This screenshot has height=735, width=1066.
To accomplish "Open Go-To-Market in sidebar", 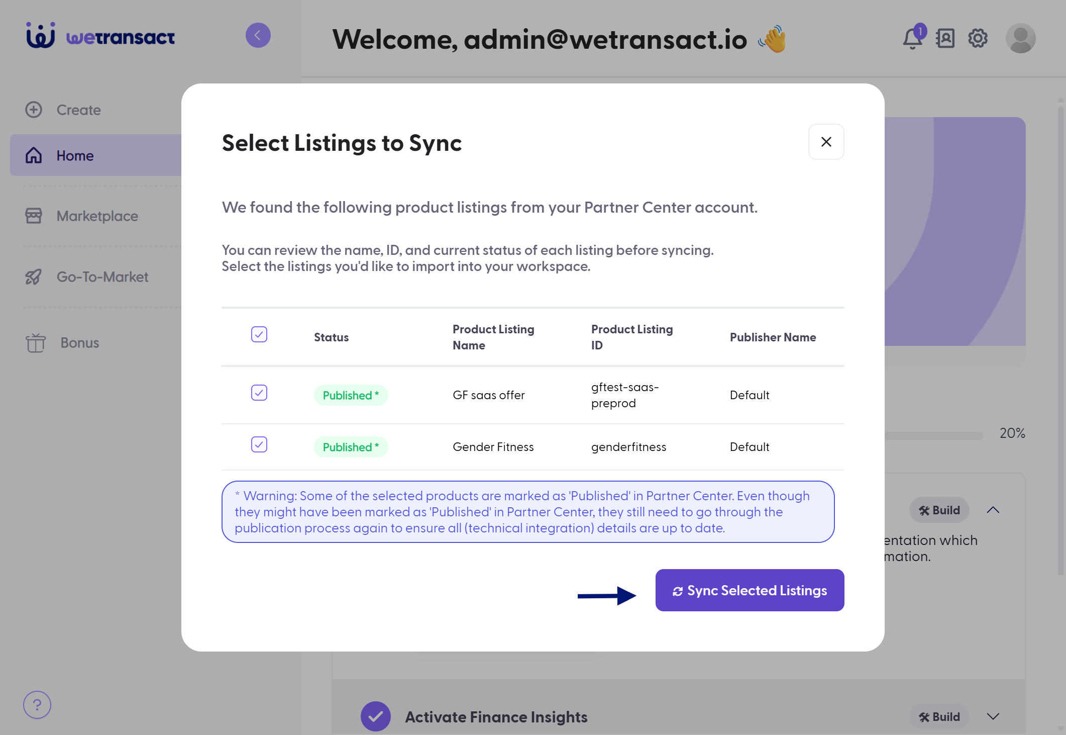I will click(102, 277).
